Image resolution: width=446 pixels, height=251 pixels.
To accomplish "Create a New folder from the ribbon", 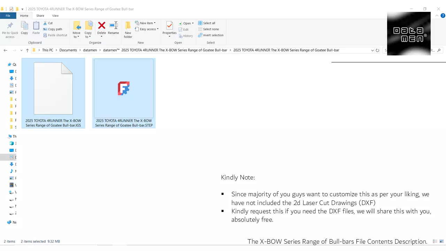I will [128, 30].
